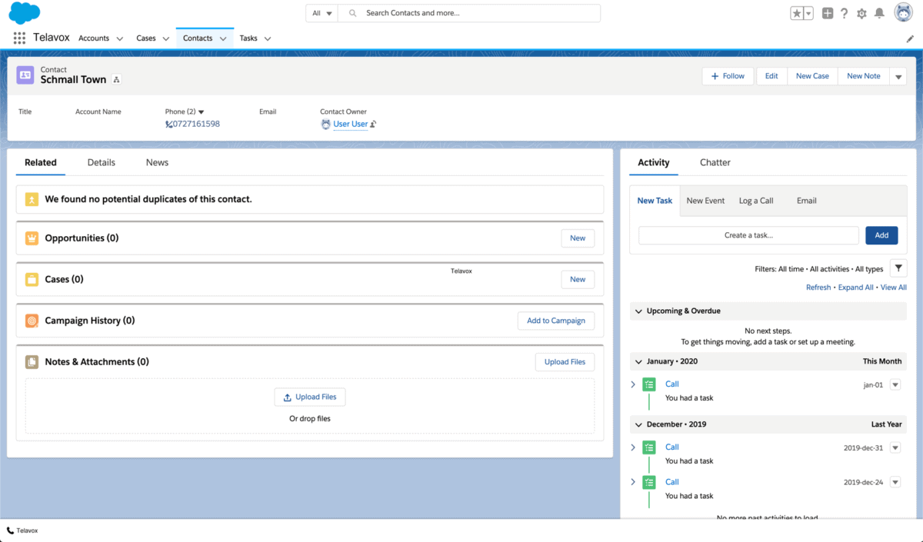
Task: Open the App Launcher grid icon
Action: coord(19,38)
